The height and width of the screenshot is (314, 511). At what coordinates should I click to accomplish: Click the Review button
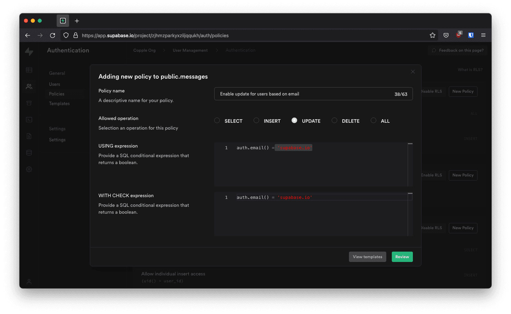click(x=402, y=257)
